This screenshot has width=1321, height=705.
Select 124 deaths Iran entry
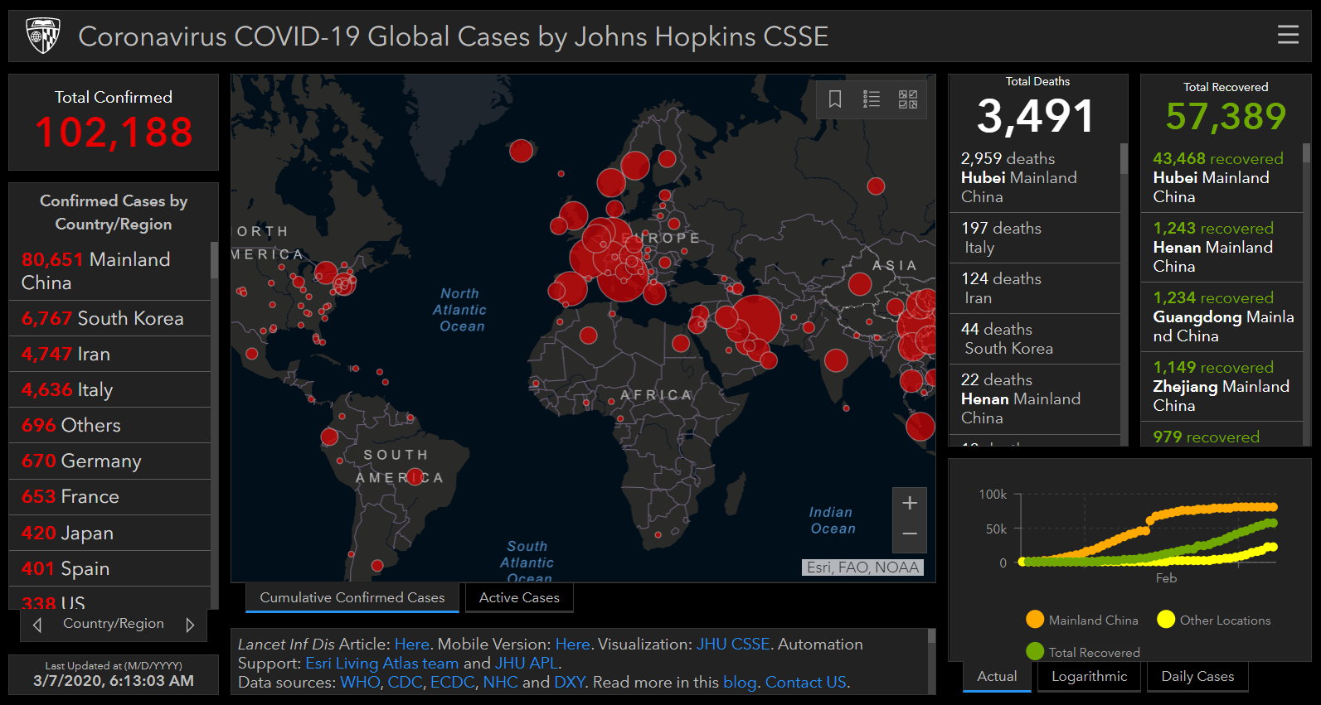pyautogui.click(x=1034, y=288)
